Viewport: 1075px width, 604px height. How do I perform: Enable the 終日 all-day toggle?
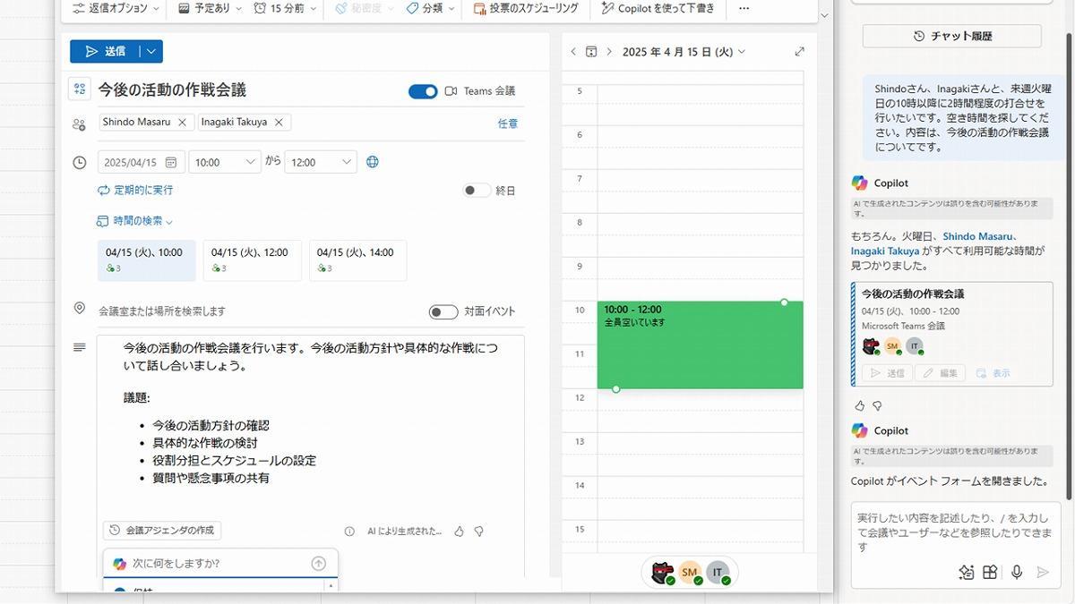pos(477,191)
